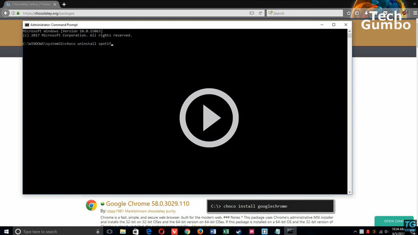
Task: Open a new tab with plus button
Action: pyautogui.click(x=64, y=4)
